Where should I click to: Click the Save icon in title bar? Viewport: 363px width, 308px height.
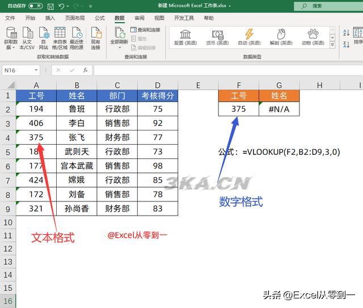[x=50, y=6]
